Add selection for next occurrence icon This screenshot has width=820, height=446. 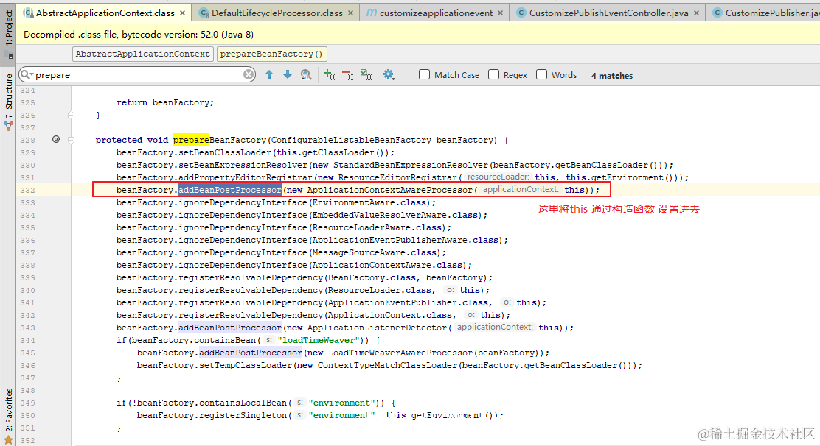[329, 74]
